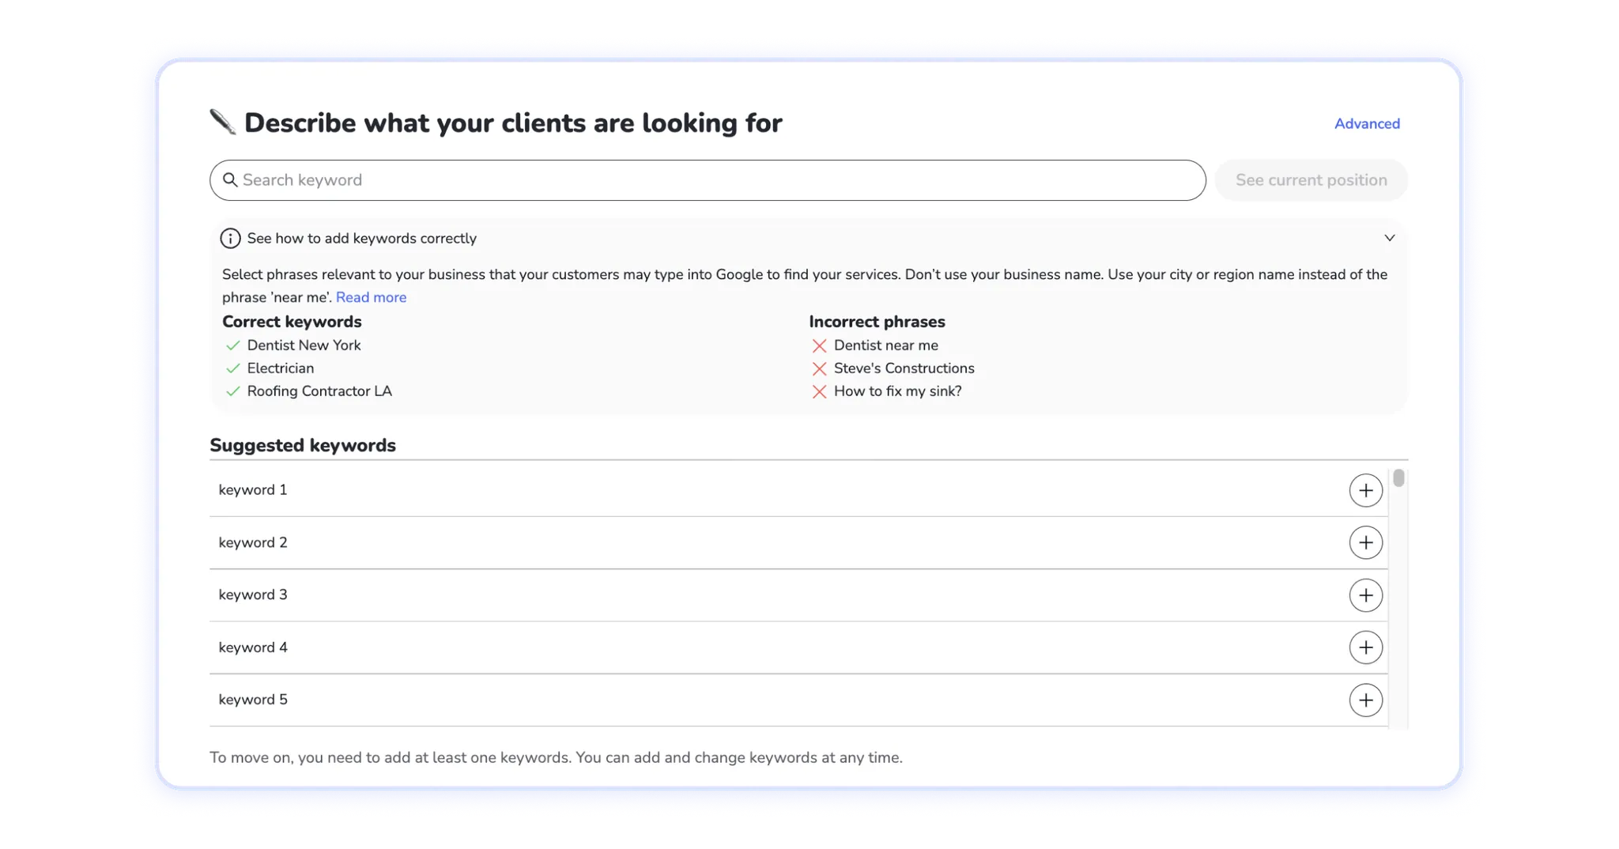Add keyword 2 with its plus icon
1619x849 pixels.
(x=1365, y=543)
